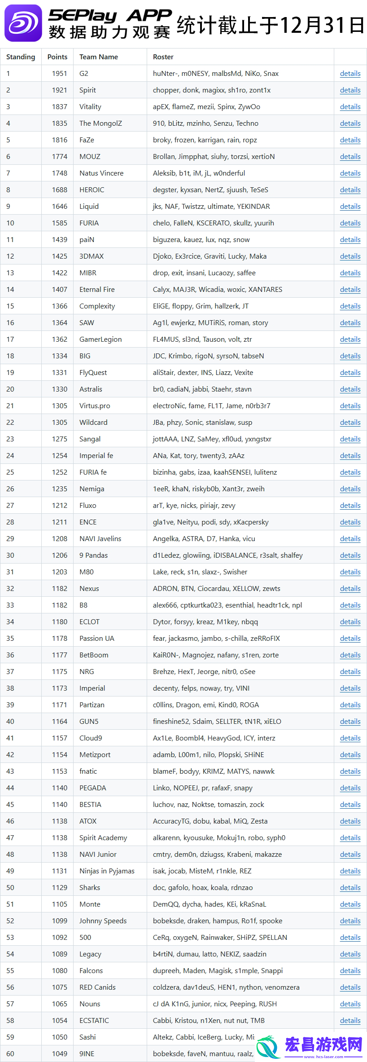Screen dimensions: 367x1062
Task: Select roster 'huNter-, m0NESY, malbsMd, NiKo, Snax'
Action: point(216,74)
